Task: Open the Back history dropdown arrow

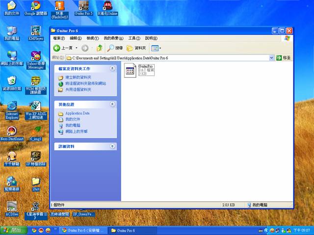Action: point(77,48)
